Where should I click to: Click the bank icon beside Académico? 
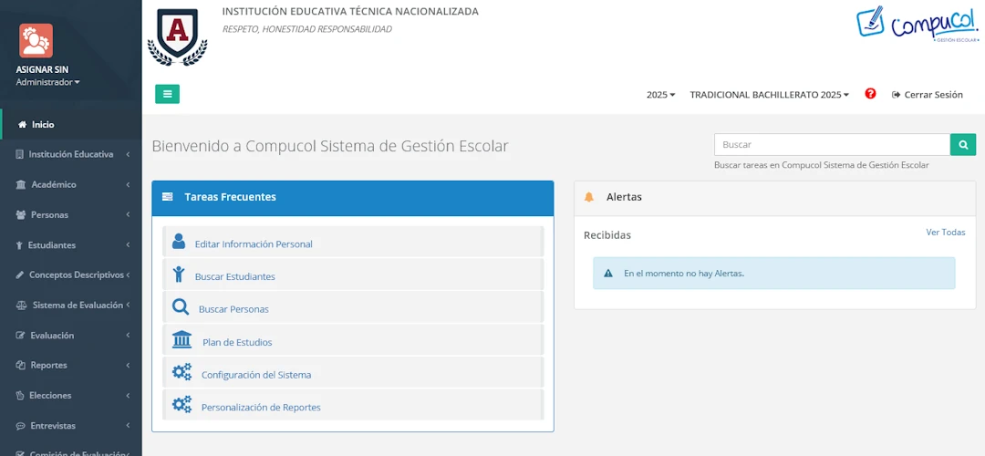[20, 184]
